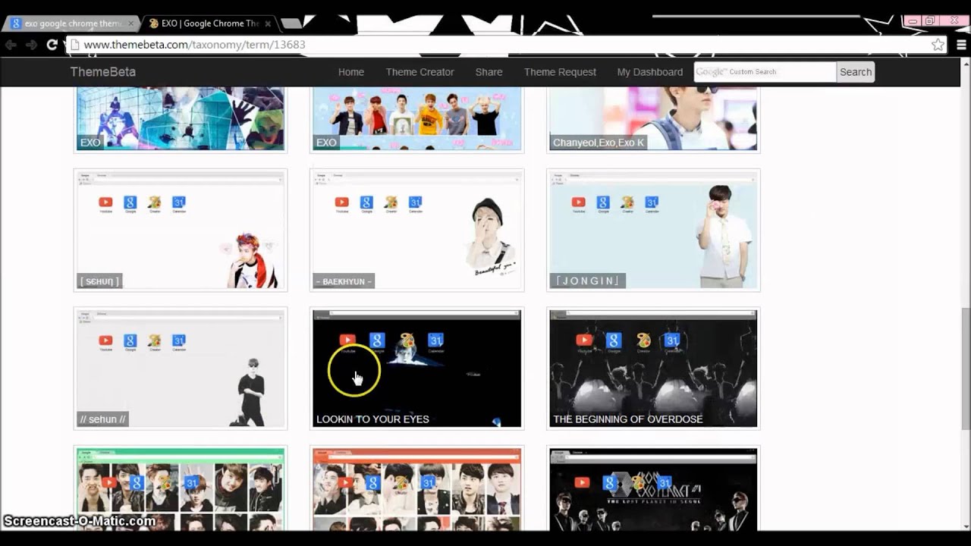Screen dimensions: 971x546
Task: Open a new browser tab
Action: coord(291,24)
